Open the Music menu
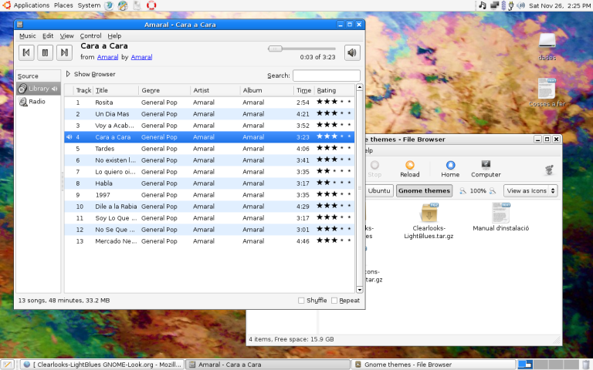This screenshot has height=370, width=593. point(28,36)
